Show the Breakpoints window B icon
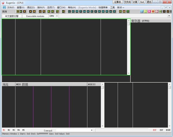This screenshot has height=137, width=173. 103,12
